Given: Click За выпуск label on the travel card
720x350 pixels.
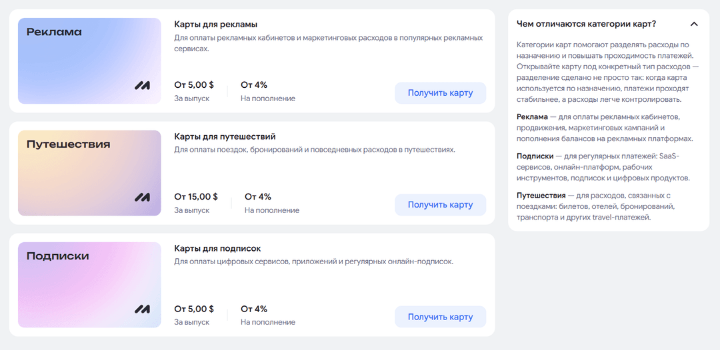Looking at the screenshot, I should tap(192, 210).
